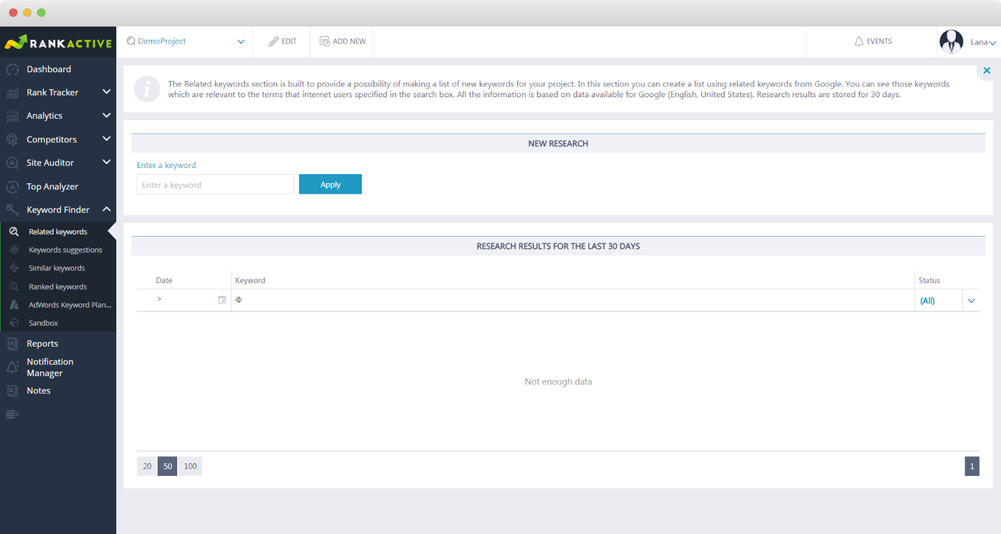The height and width of the screenshot is (534, 1001).
Task: Click the macOS yellow minimize button
Action: (27, 13)
